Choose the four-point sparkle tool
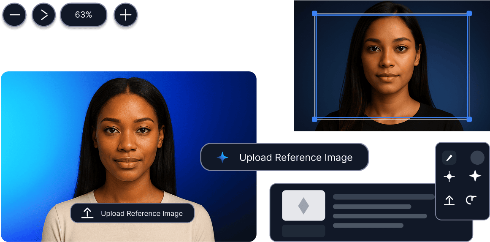The width and height of the screenshot is (490, 242). [475, 176]
